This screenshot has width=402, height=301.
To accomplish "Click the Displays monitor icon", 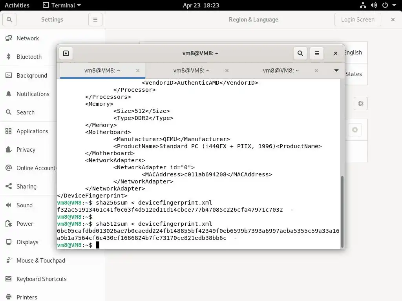I will coord(9,242).
